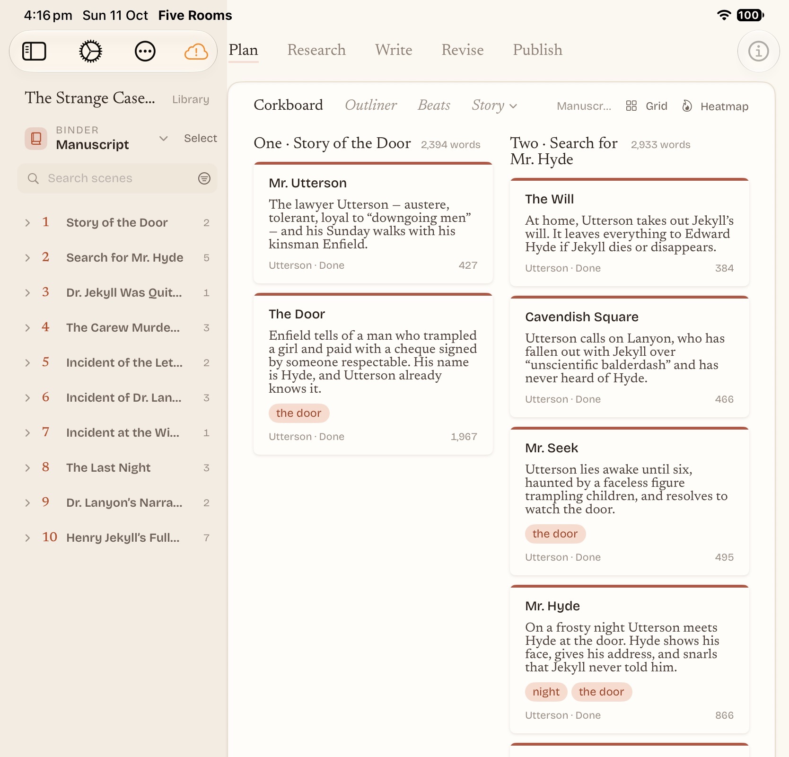Open the info button at top right
Screen dimensions: 789x757
click(x=758, y=51)
